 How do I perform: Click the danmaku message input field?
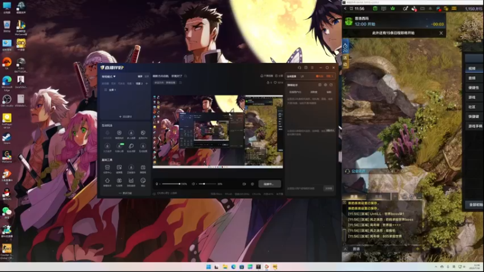coord(304,188)
